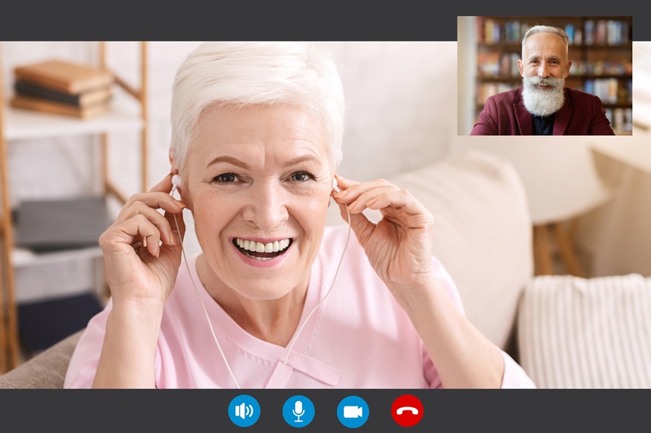Screen dimensions: 651x433
Task: Click the blue speaker volume icon
Action: point(244,411)
